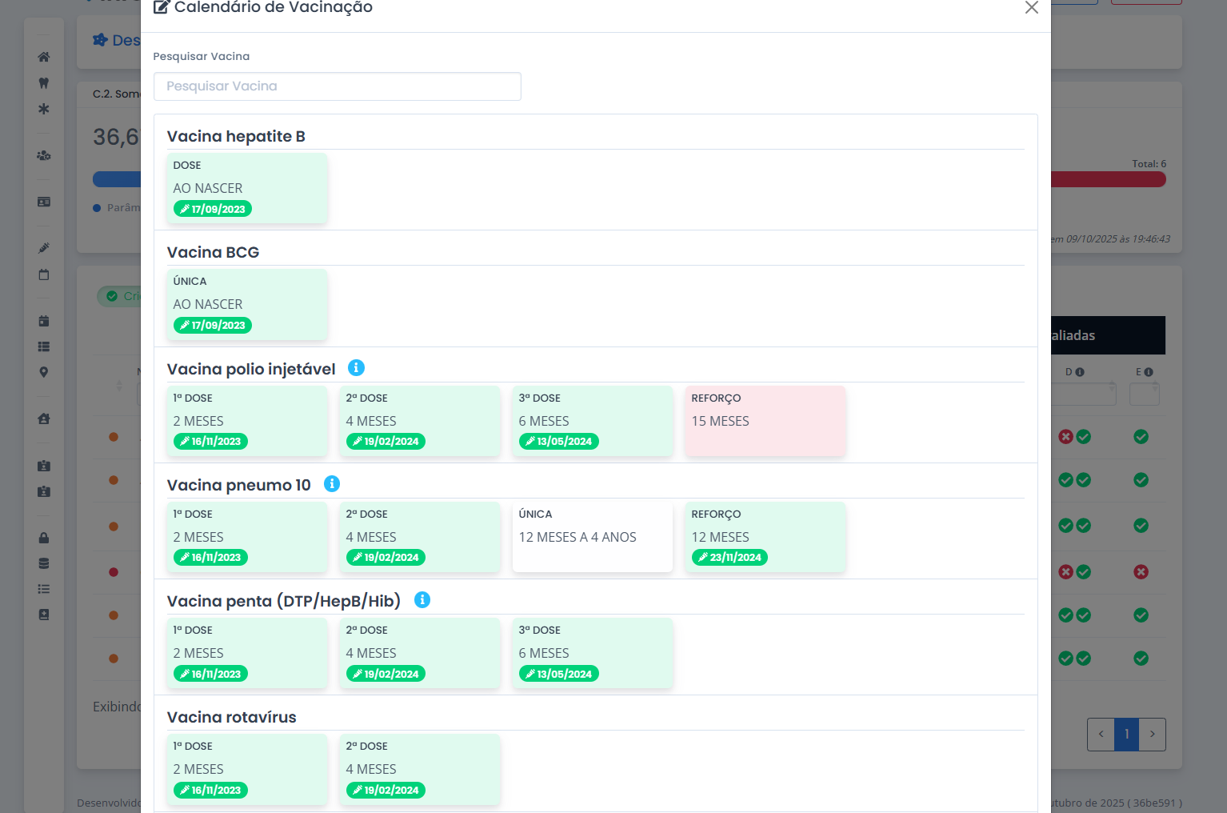1227x813 pixels.
Task: Click the polio REFORÇO 15 MESES card
Action: pyautogui.click(x=765, y=421)
